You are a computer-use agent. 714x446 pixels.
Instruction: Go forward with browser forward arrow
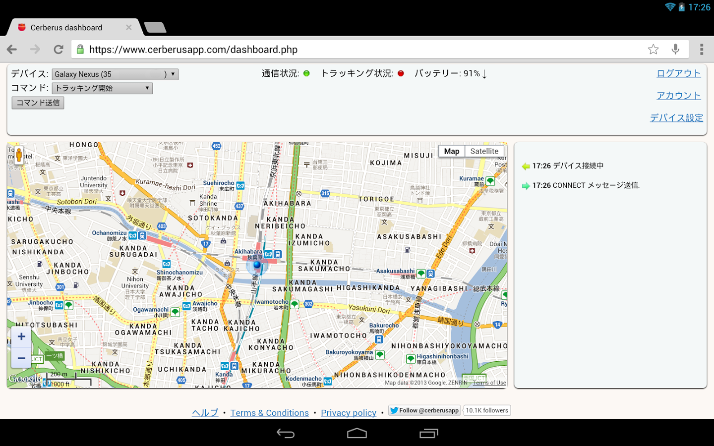tap(35, 49)
